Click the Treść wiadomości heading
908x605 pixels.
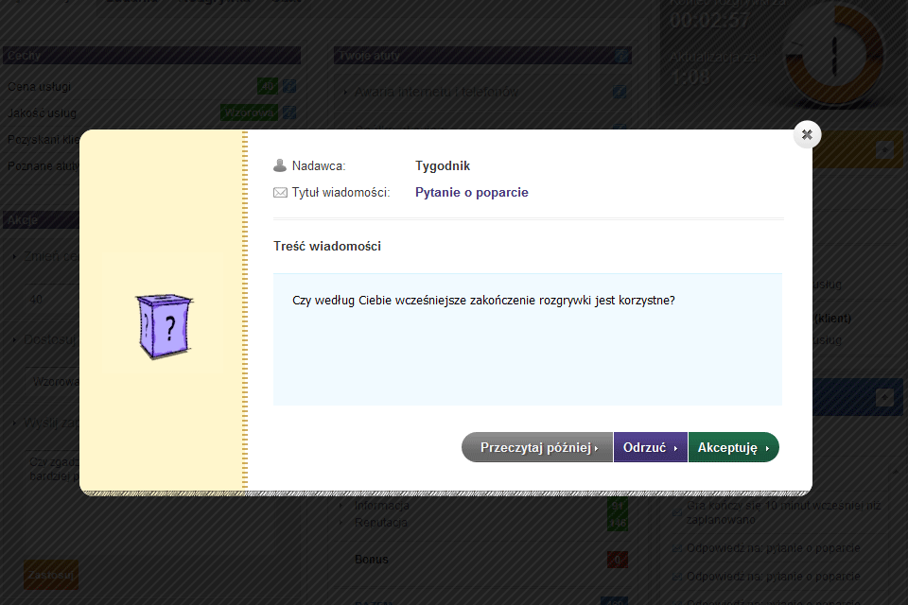[327, 246]
